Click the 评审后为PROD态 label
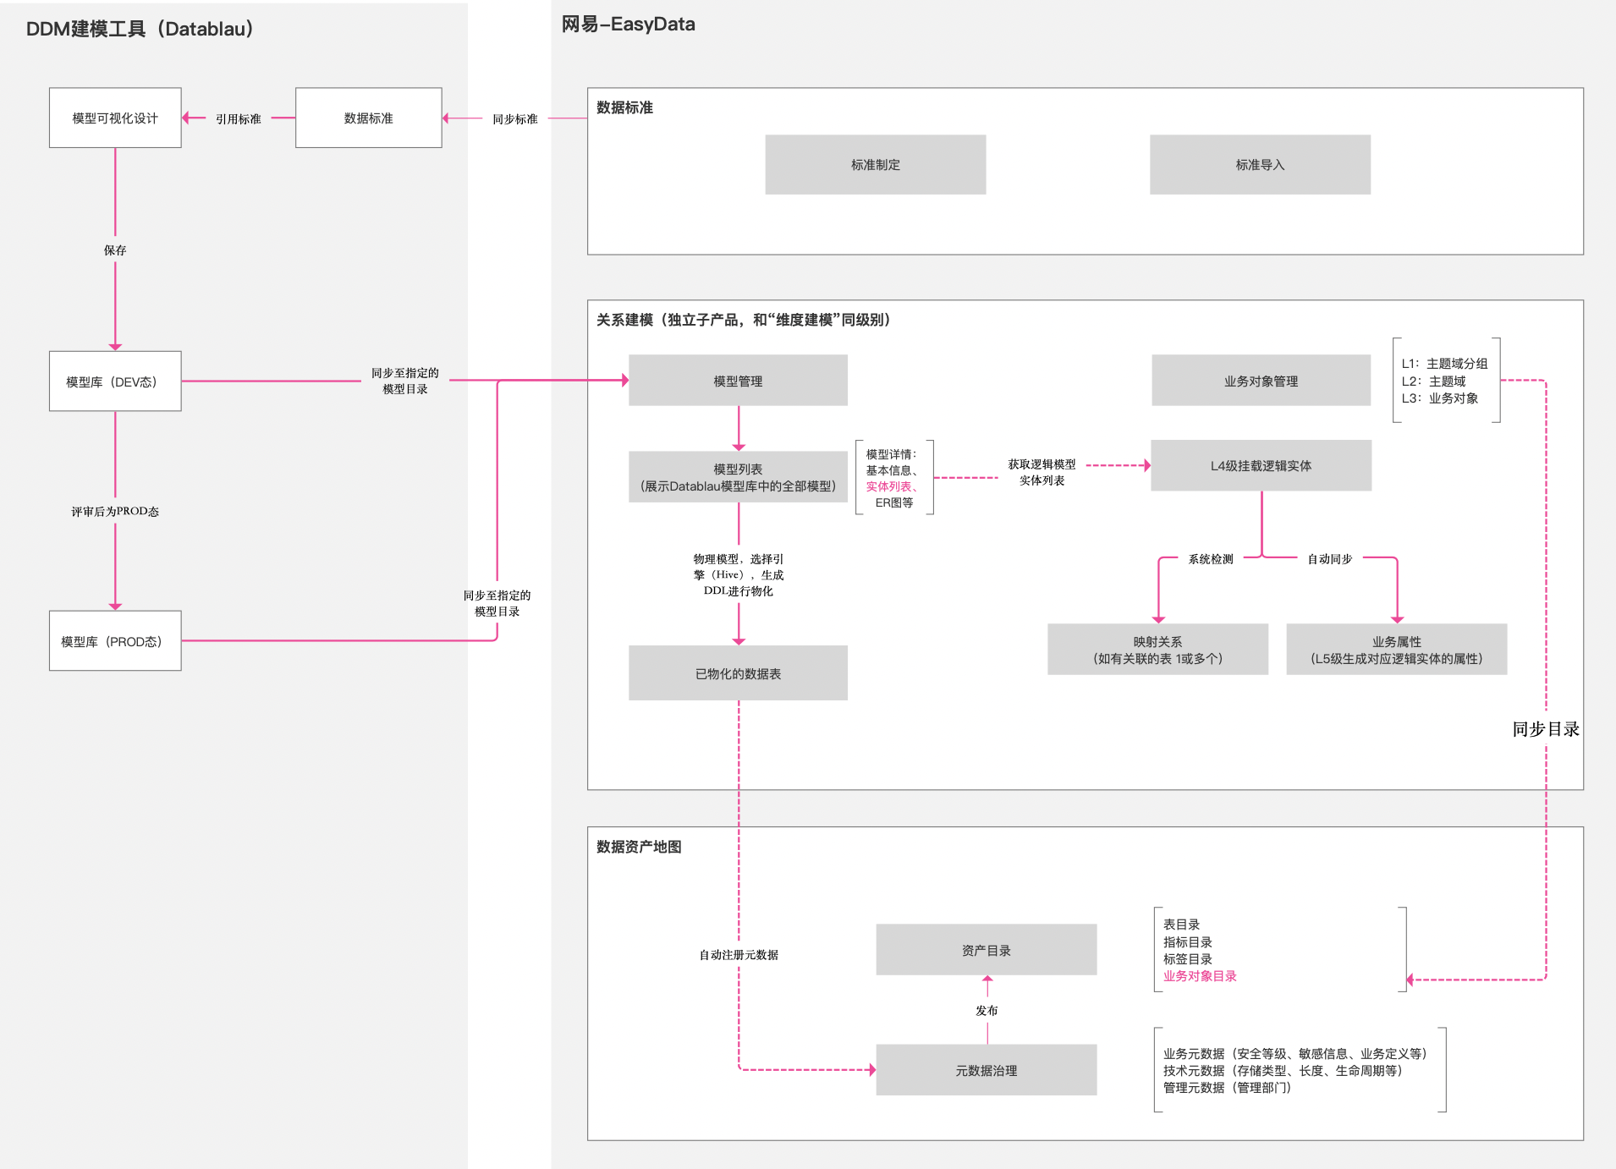 (x=115, y=512)
